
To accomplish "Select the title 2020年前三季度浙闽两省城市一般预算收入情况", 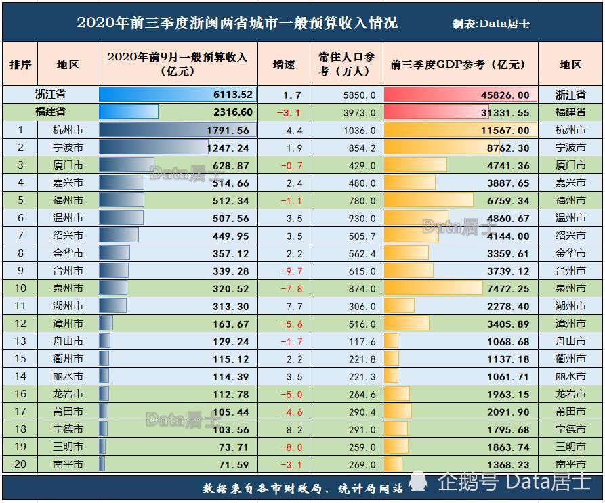I will pos(237,23).
